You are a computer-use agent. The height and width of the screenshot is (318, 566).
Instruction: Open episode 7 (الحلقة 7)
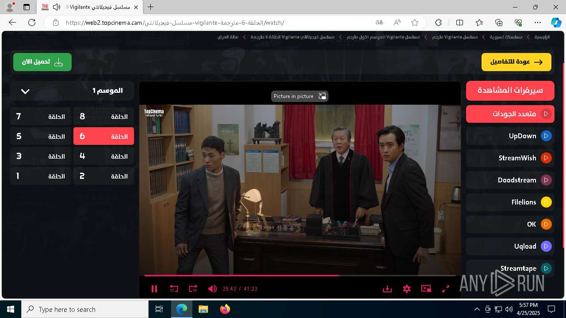pyautogui.click(x=41, y=117)
